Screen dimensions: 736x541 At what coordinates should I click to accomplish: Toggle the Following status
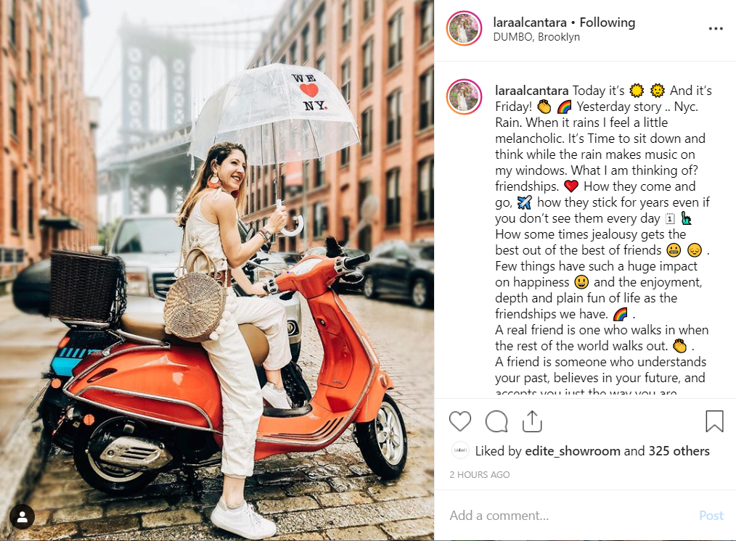pyautogui.click(x=608, y=22)
